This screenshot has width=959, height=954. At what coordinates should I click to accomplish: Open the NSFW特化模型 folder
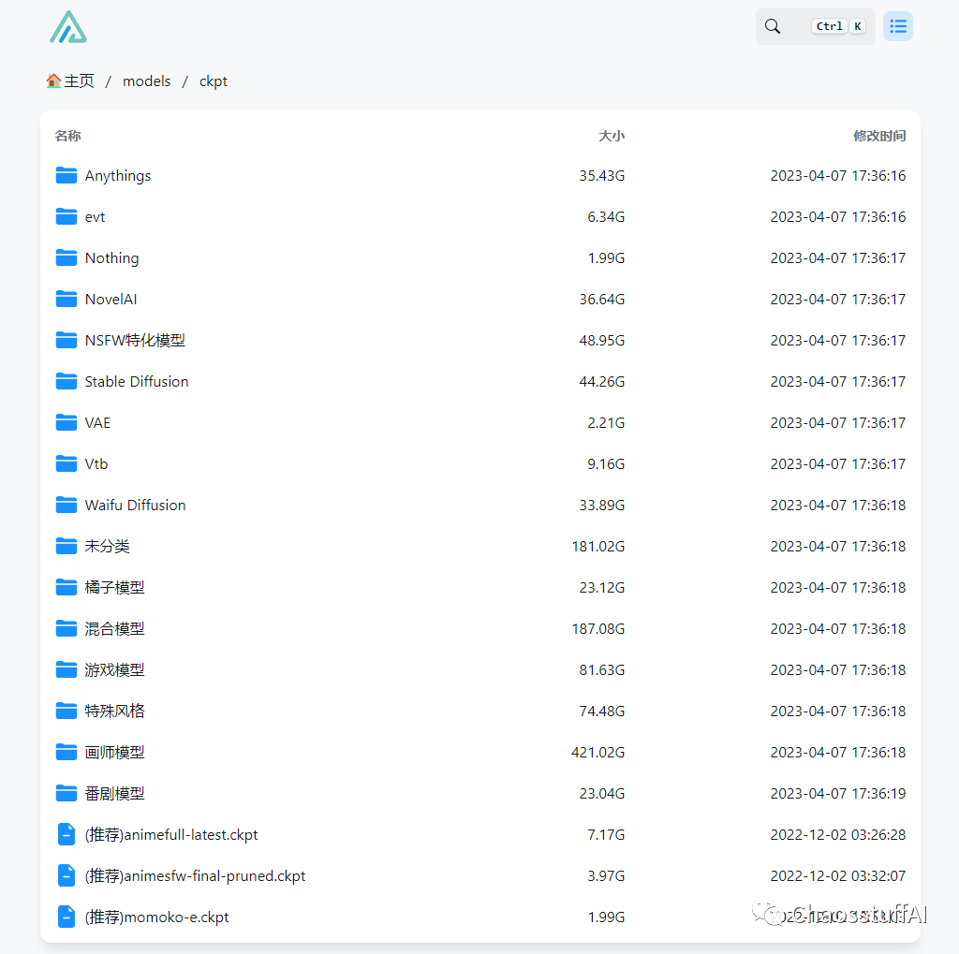[x=479, y=340]
